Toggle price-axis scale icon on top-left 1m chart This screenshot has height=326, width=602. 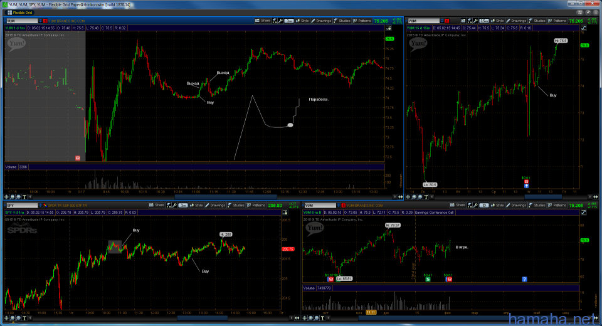(389, 28)
